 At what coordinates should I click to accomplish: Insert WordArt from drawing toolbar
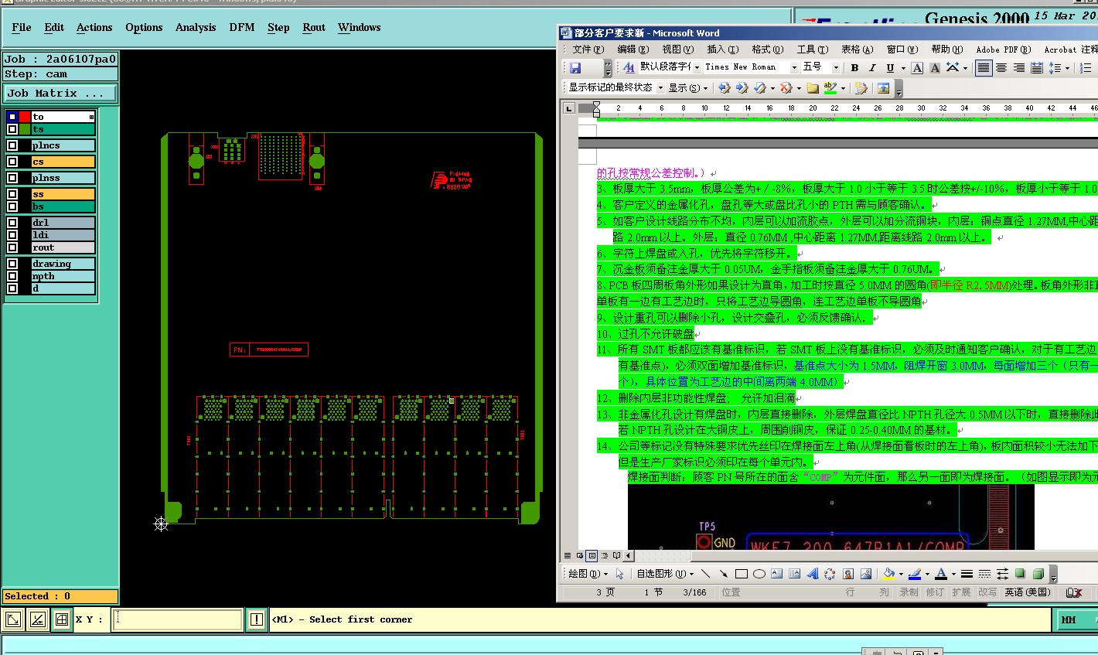812,574
